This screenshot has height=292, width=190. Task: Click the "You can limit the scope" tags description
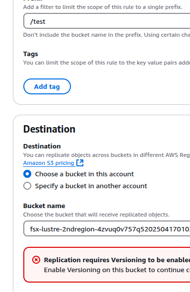[107, 63]
